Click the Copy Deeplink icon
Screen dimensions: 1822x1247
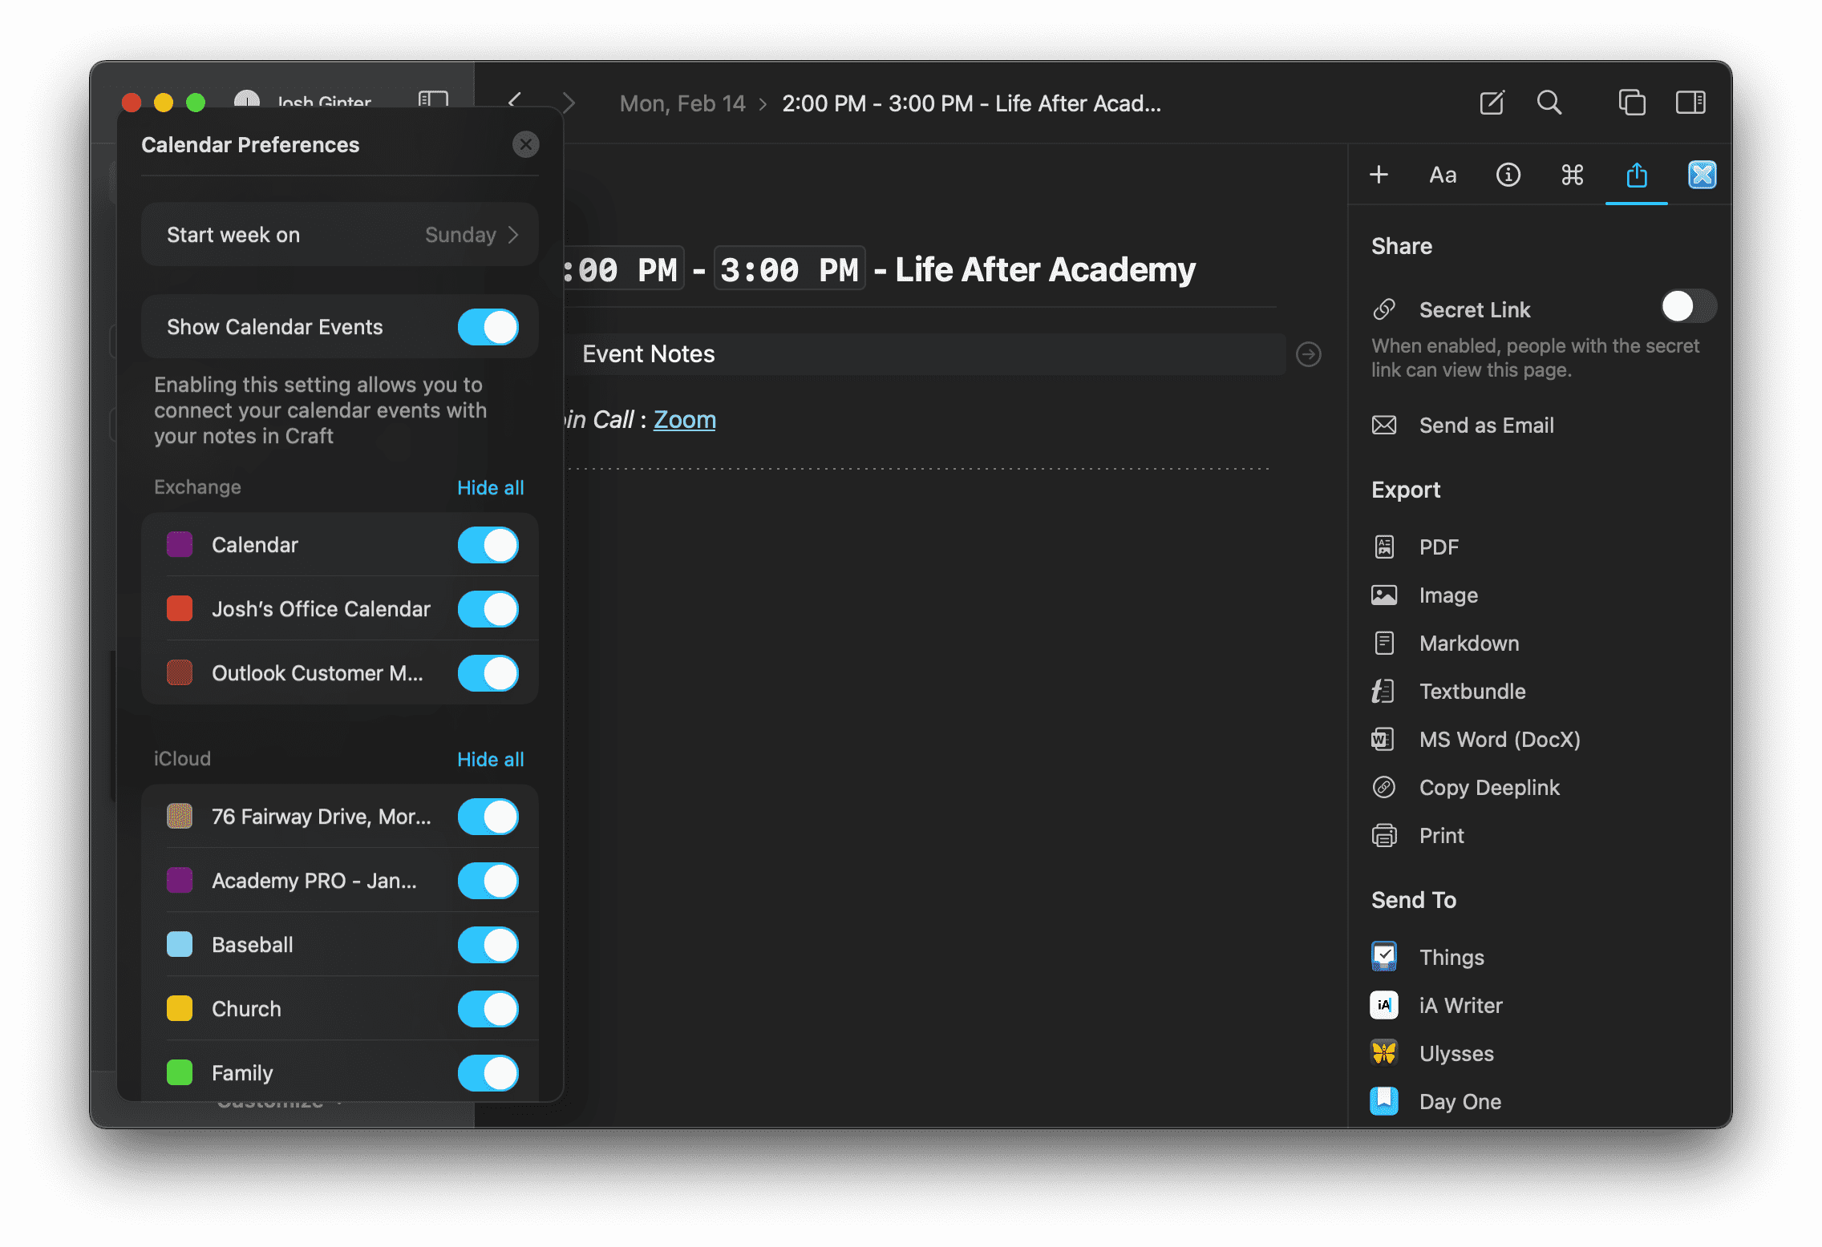pos(1384,787)
